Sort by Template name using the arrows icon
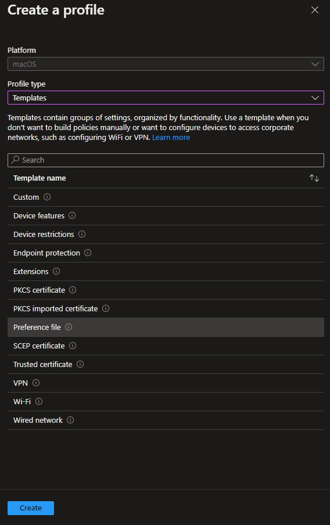This screenshot has width=330, height=525. 314,178
